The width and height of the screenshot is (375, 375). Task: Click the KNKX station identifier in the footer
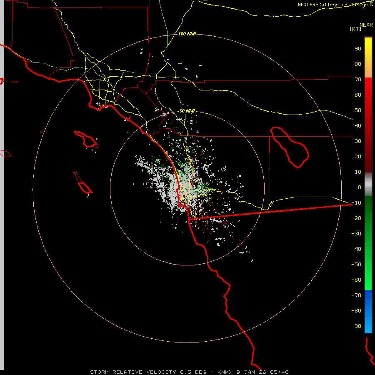tap(225, 372)
